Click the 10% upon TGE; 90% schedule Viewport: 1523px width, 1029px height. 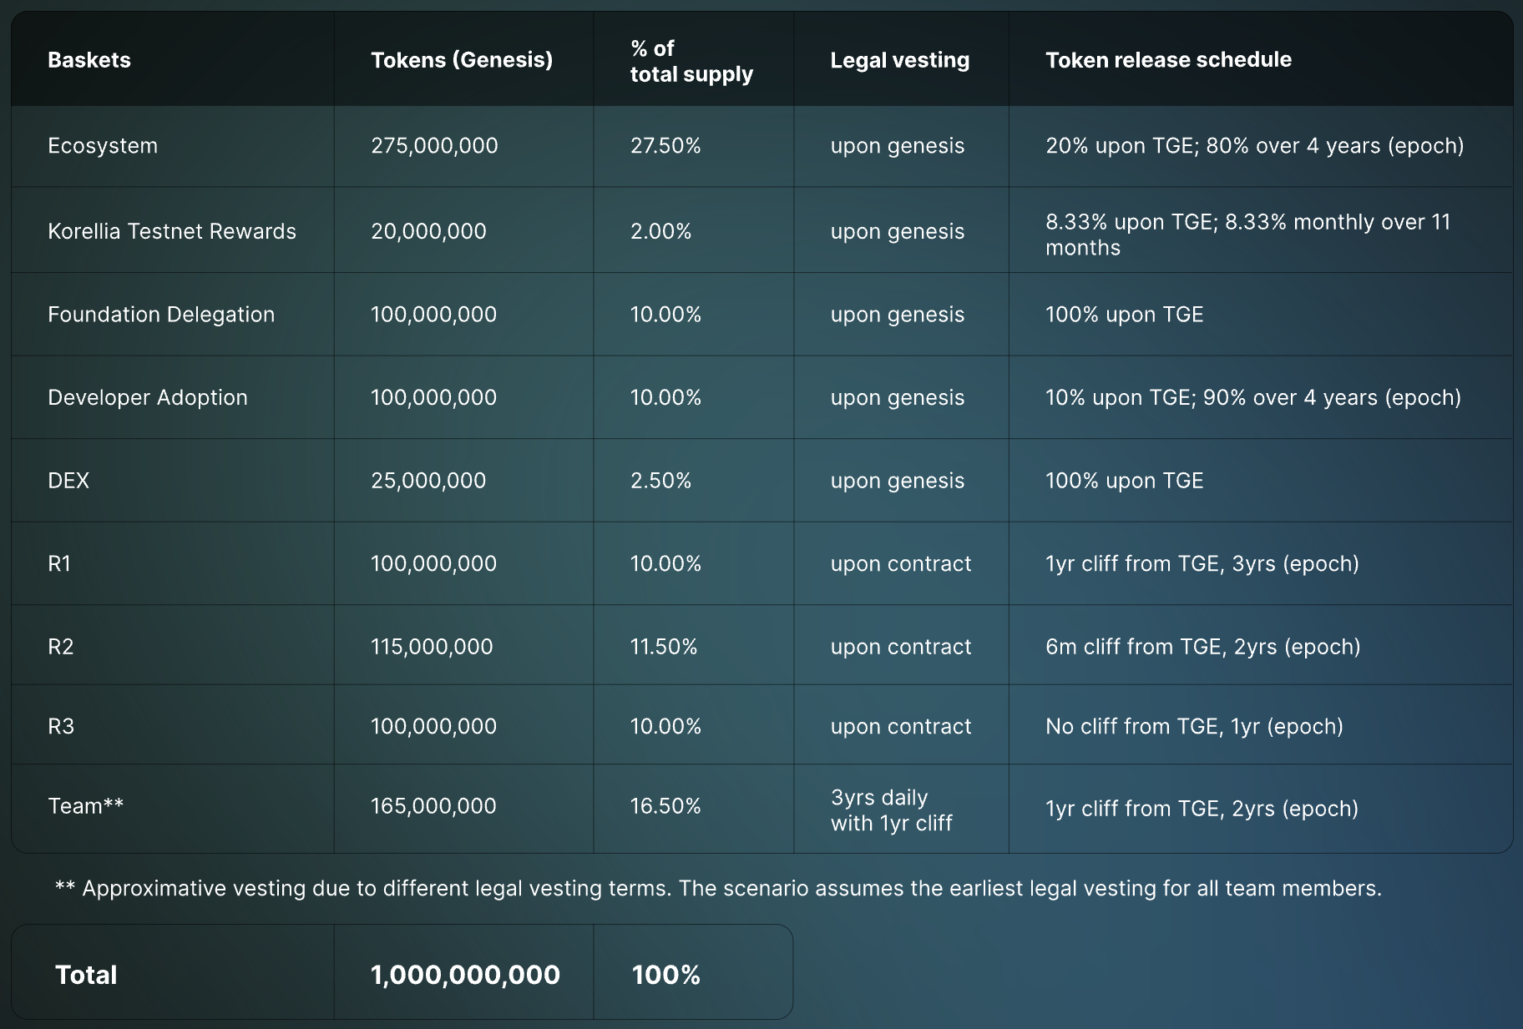coord(1253,398)
